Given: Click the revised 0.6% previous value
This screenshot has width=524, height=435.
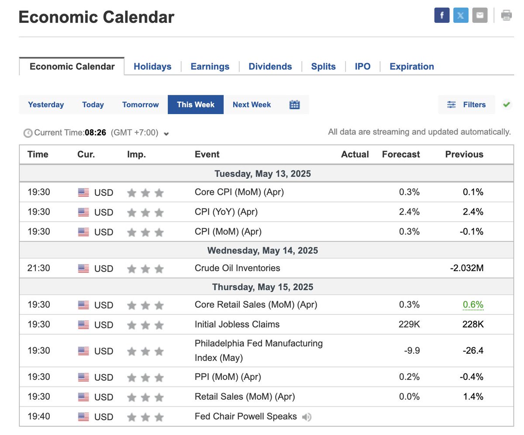Looking at the screenshot, I should click(x=473, y=305).
